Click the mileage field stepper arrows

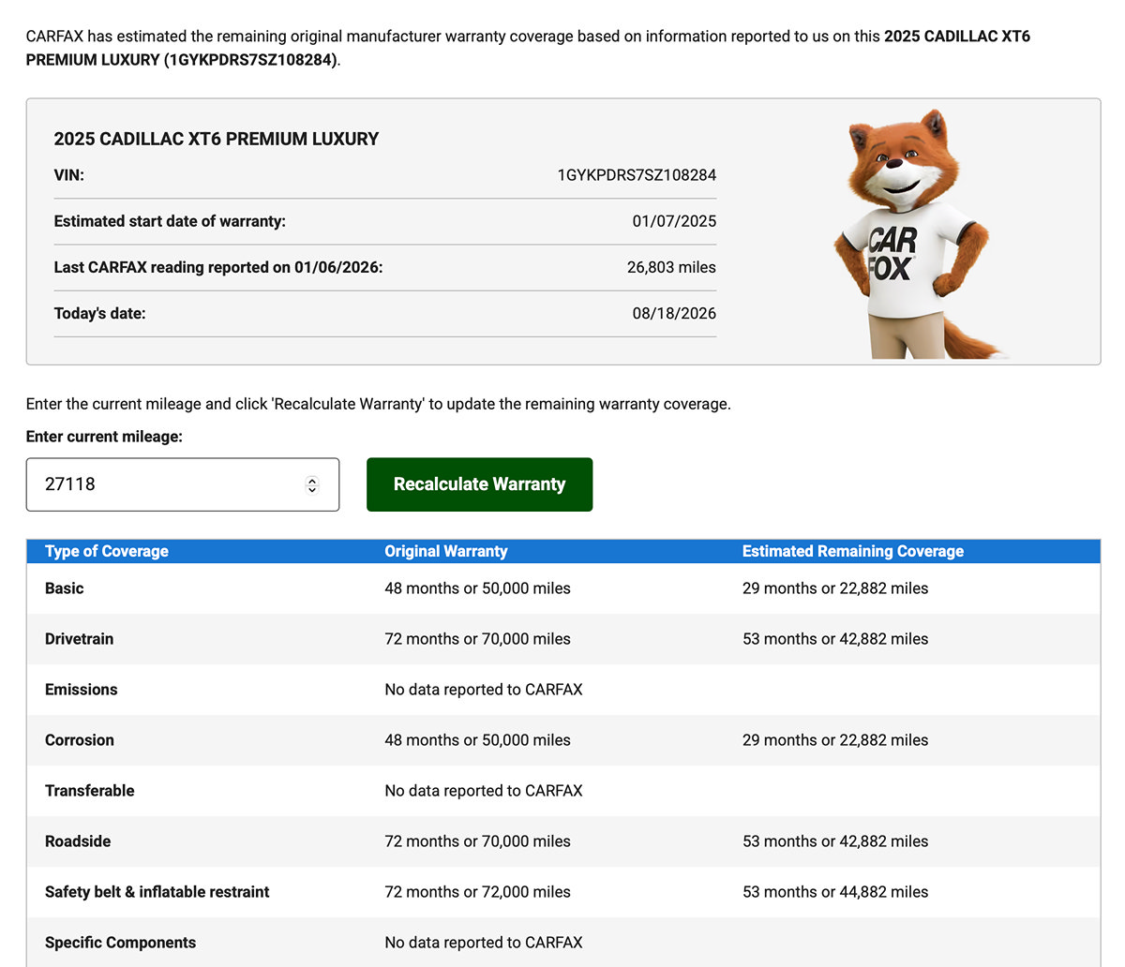[312, 484]
